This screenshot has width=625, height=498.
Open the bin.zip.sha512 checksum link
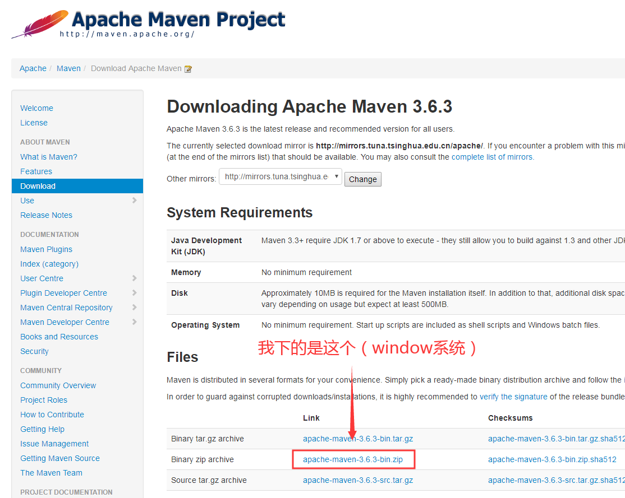click(x=552, y=460)
